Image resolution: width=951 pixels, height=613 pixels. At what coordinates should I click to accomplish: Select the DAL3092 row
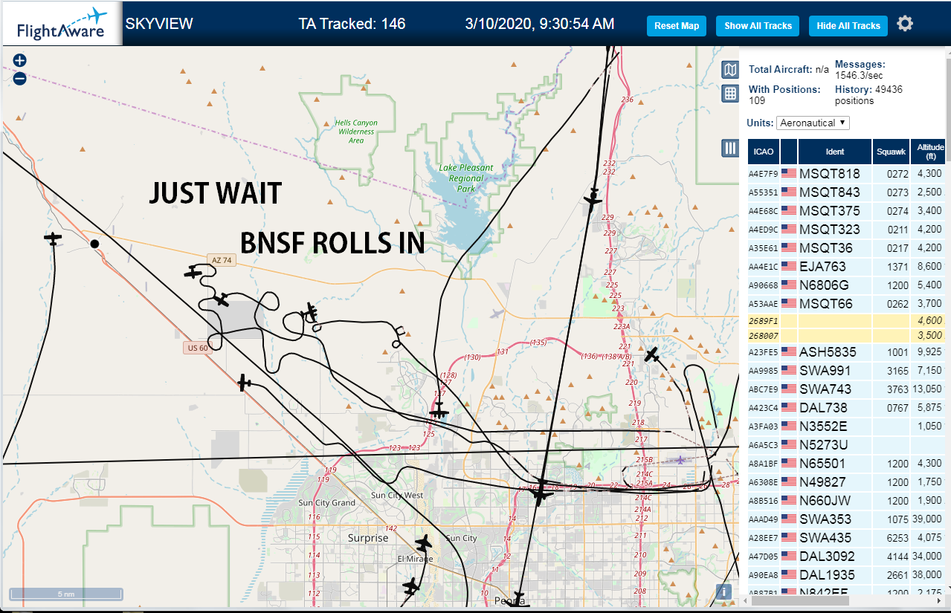pos(847,557)
